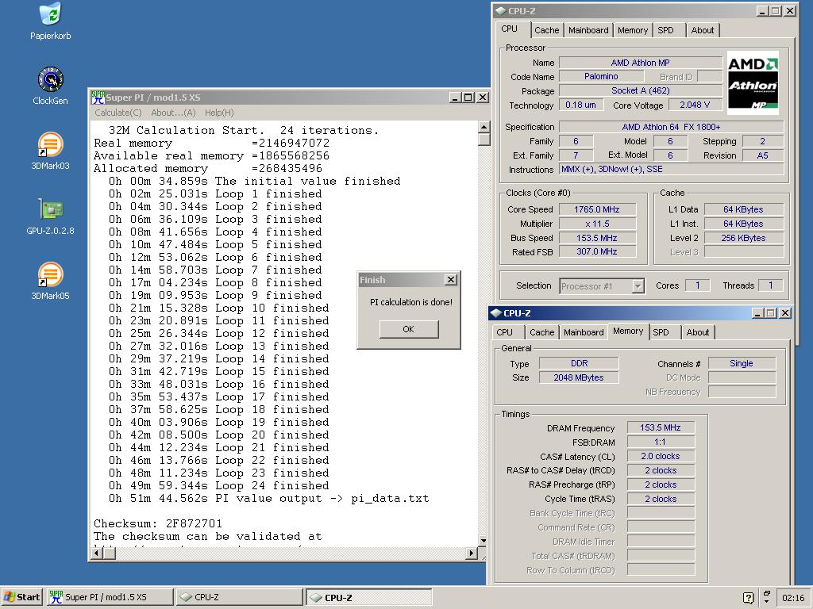Select Memory tab in lower CPU-Z window
813x609 pixels.
(628, 331)
